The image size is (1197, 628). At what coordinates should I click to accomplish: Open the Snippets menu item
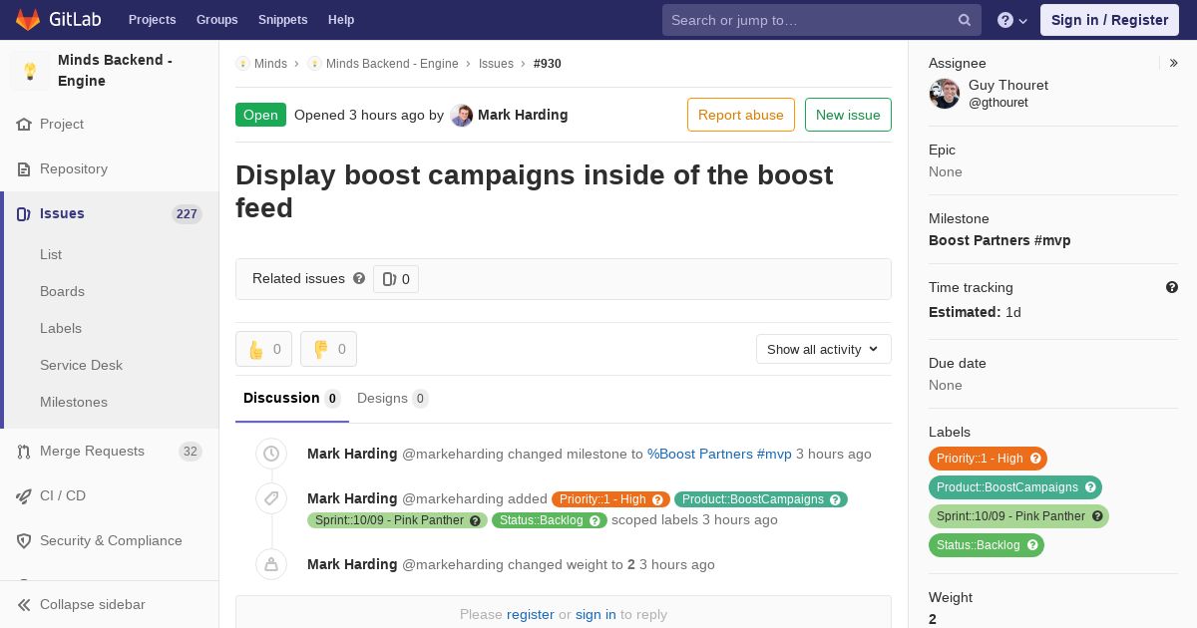click(283, 20)
